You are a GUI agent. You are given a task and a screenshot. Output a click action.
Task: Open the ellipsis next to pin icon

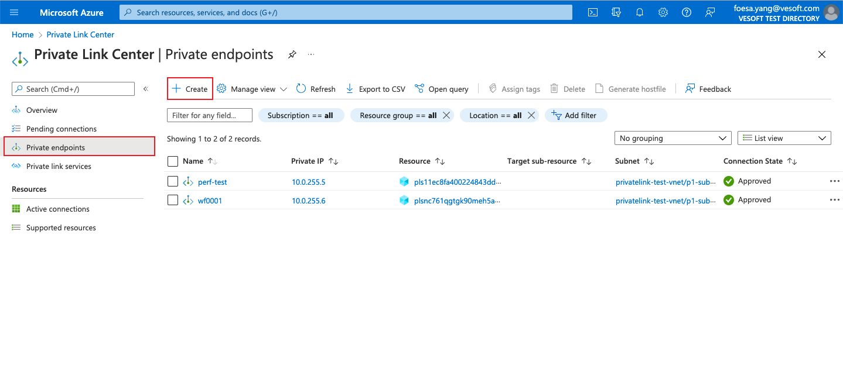(311, 54)
